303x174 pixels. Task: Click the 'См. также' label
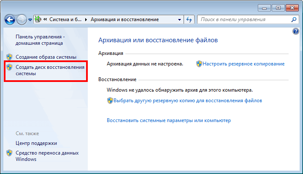pos(27,133)
